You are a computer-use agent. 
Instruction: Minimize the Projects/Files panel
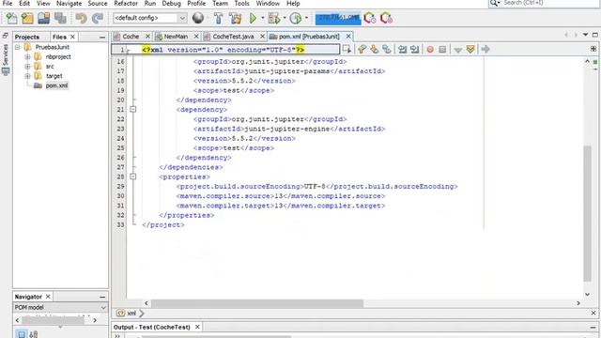[x=102, y=38]
